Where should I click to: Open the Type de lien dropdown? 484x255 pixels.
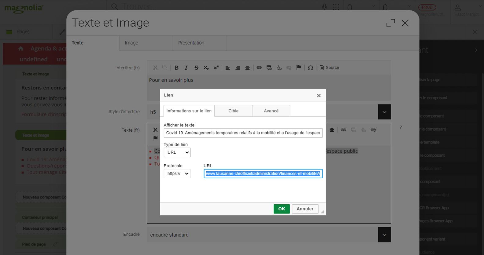(x=177, y=152)
